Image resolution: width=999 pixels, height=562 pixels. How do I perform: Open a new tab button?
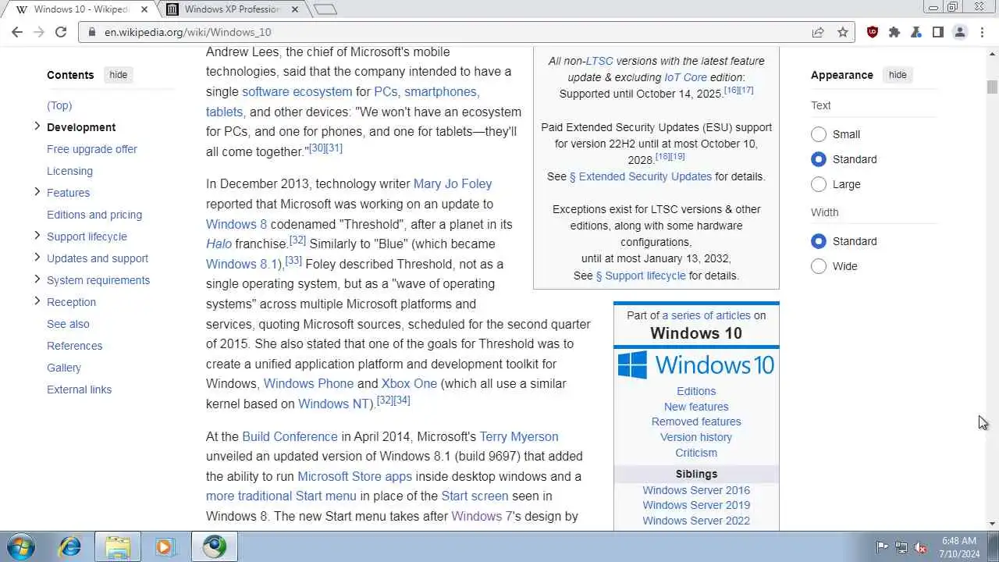pos(325,9)
